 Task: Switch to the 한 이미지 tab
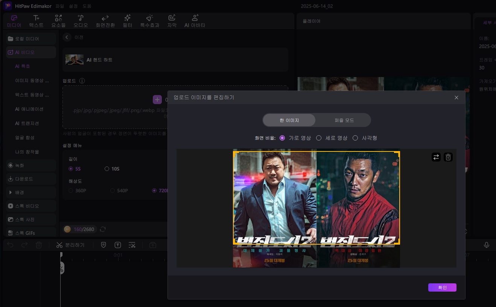(x=289, y=120)
